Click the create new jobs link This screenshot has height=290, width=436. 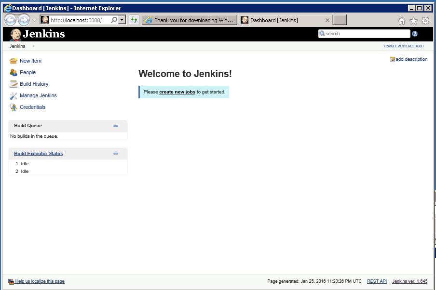[177, 92]
